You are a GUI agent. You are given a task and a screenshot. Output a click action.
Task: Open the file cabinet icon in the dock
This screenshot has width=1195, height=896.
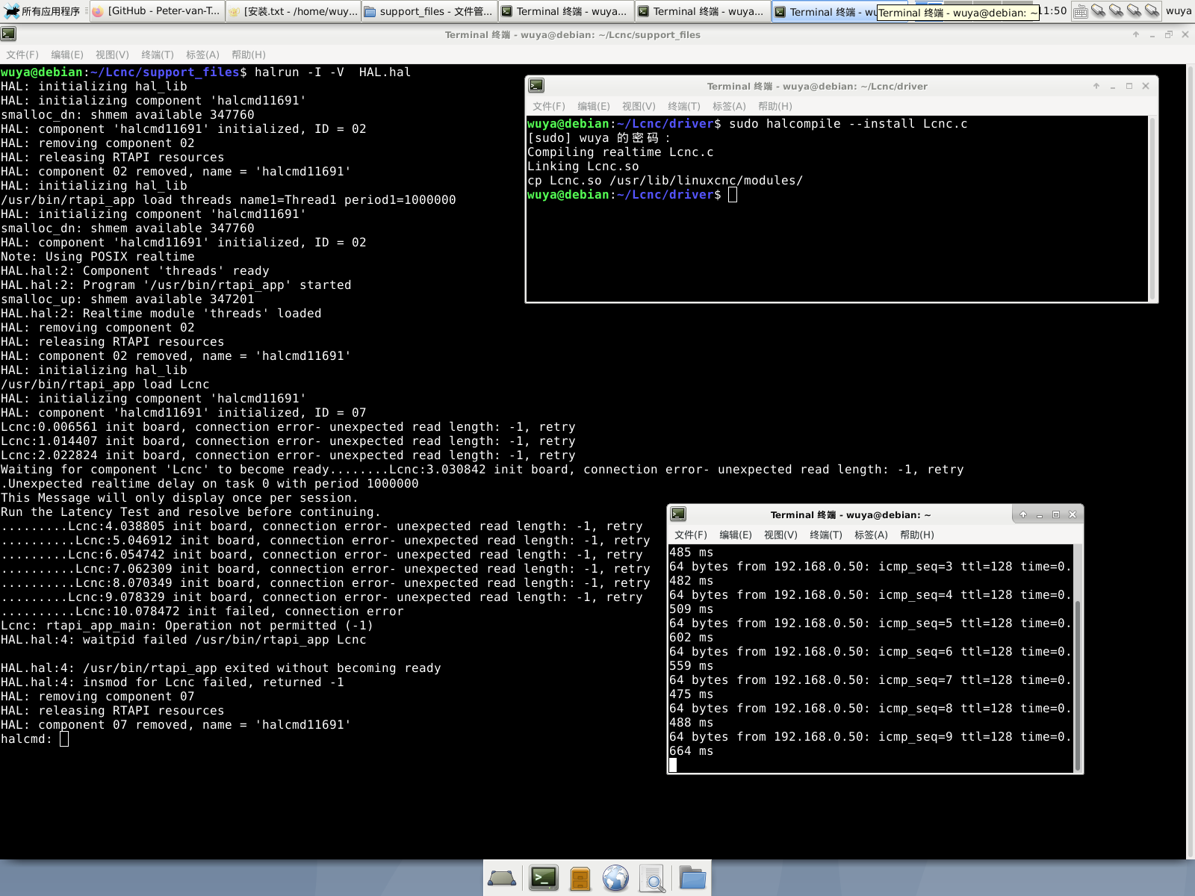[580, 878]
